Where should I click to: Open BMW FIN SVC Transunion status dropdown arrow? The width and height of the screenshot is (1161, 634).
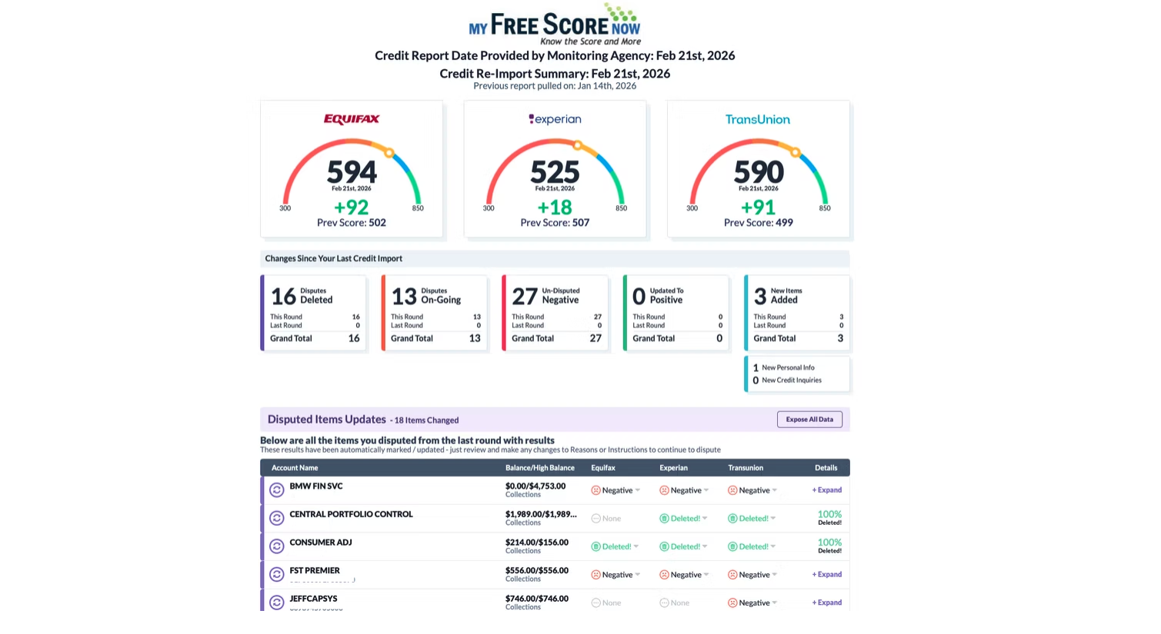pos(775,490)
